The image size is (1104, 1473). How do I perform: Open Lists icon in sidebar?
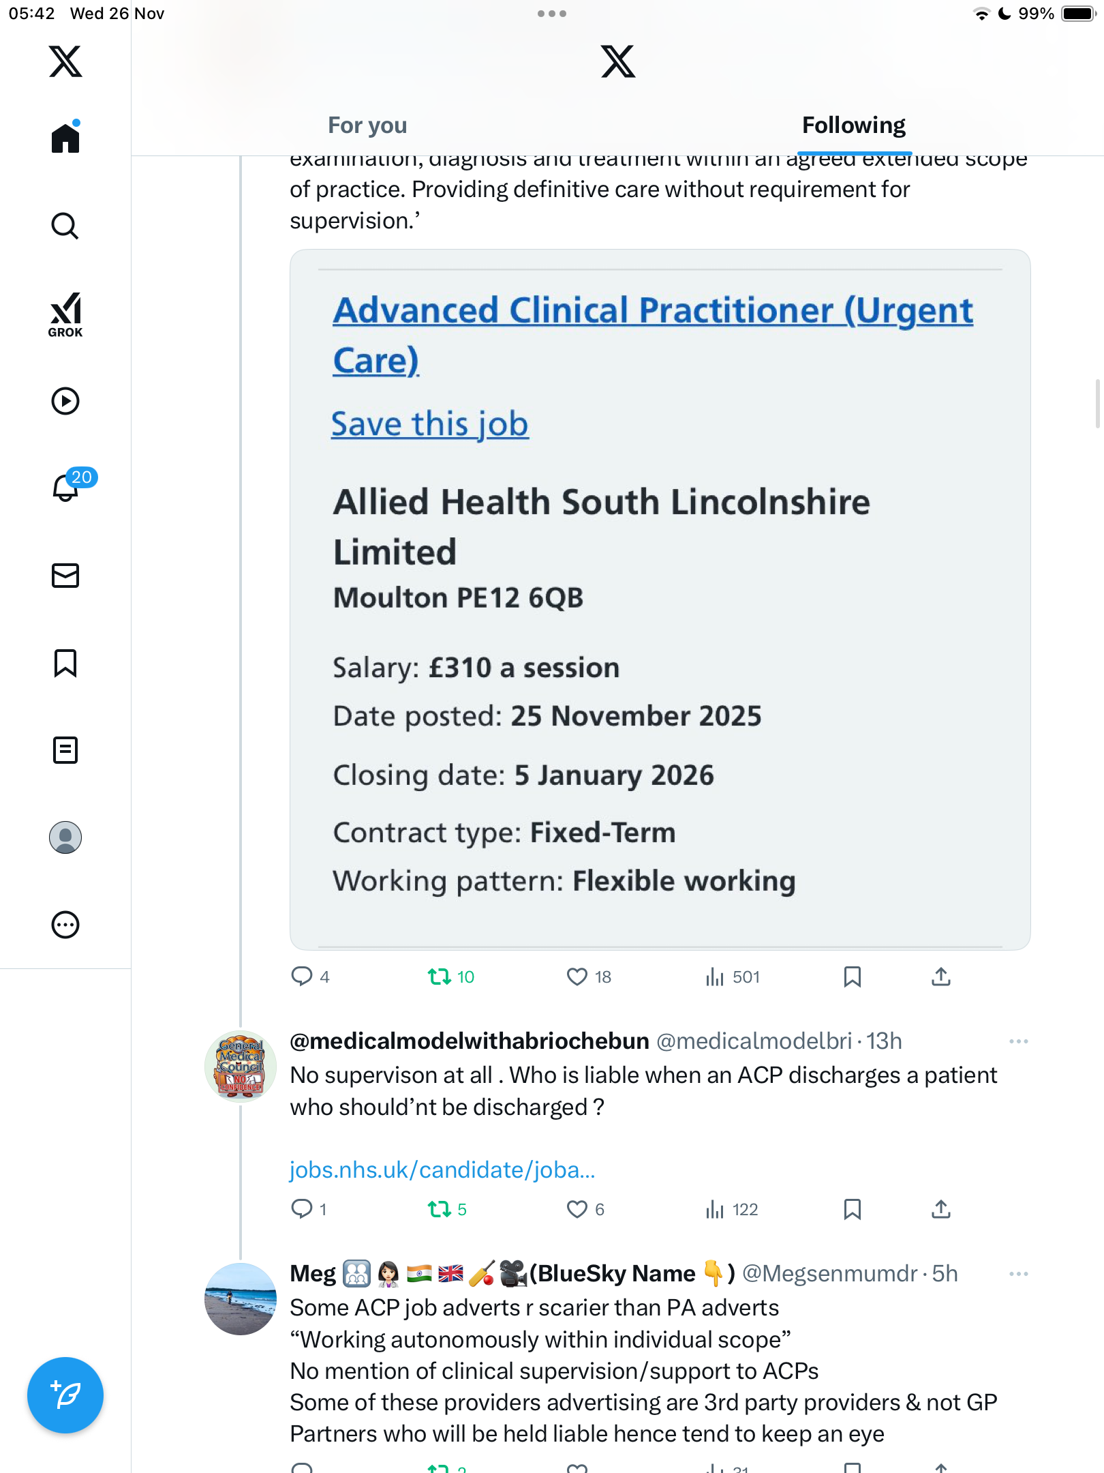(65, 750)
